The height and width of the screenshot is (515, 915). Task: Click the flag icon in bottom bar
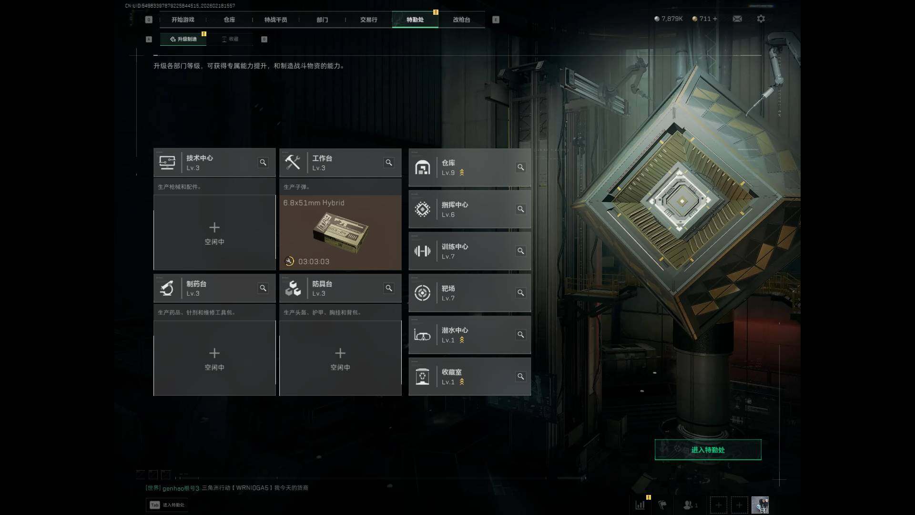coord(662,505)
